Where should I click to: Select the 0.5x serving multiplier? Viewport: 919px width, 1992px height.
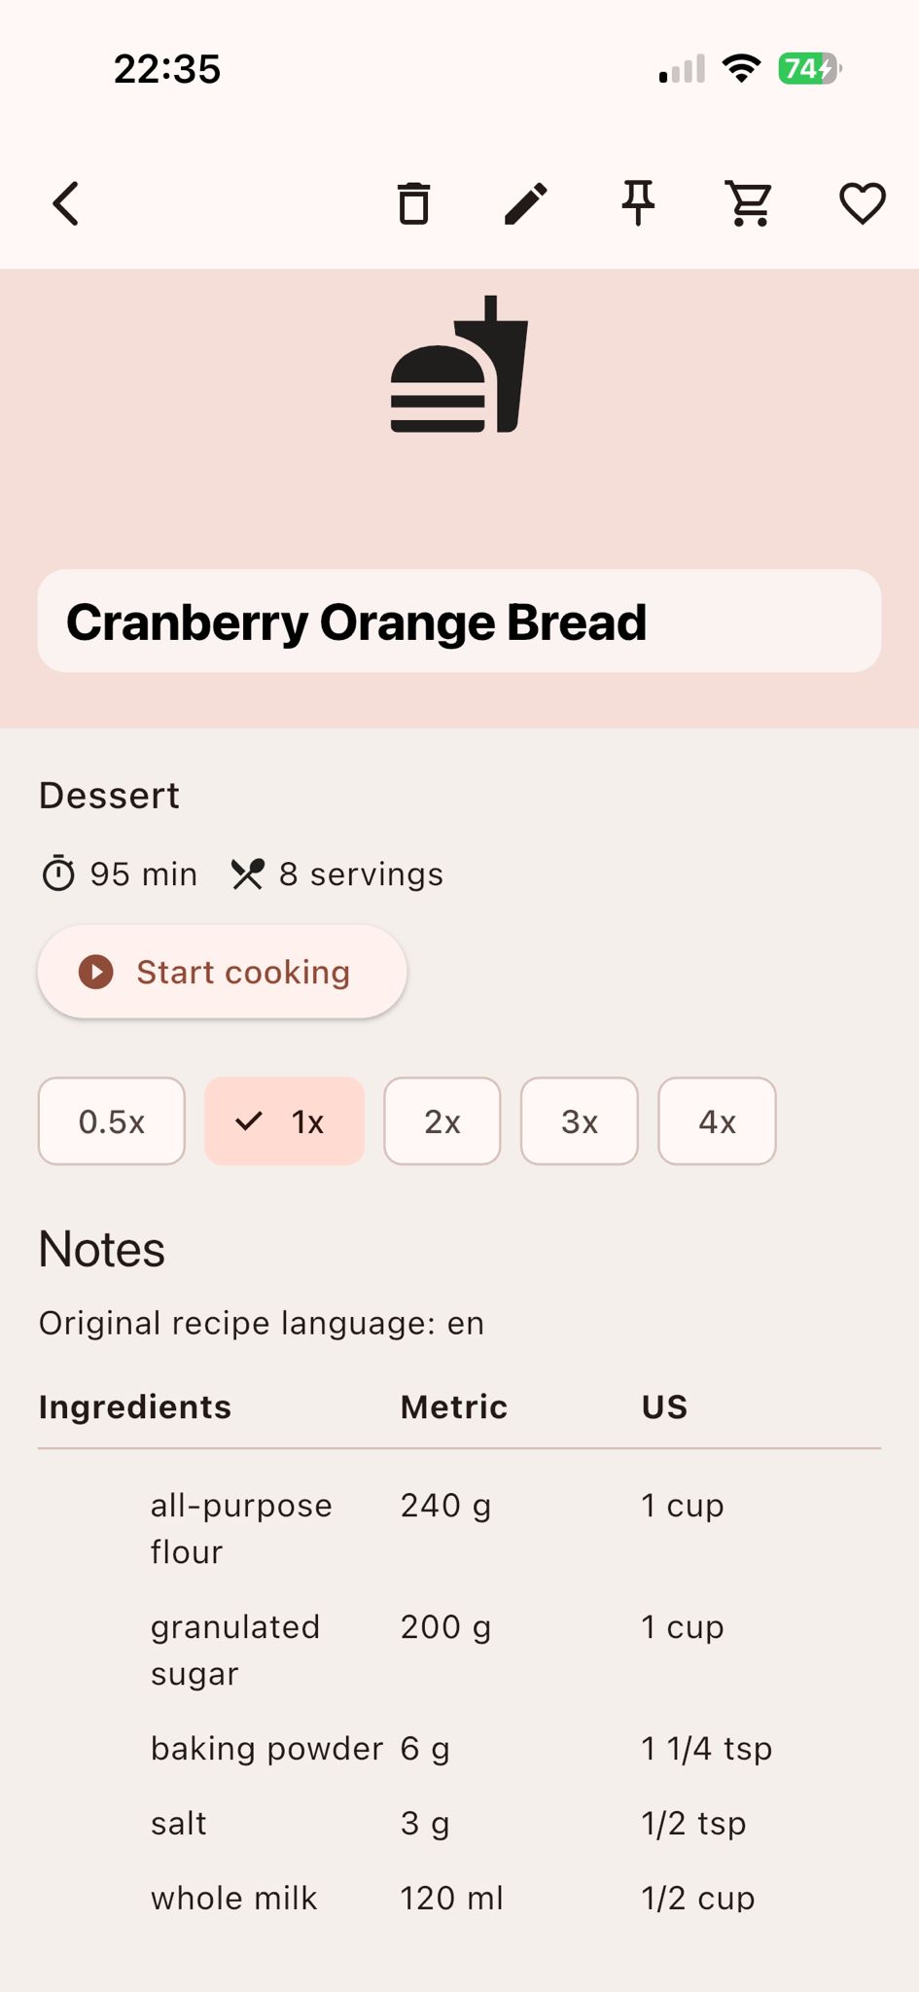(111, 1121)
